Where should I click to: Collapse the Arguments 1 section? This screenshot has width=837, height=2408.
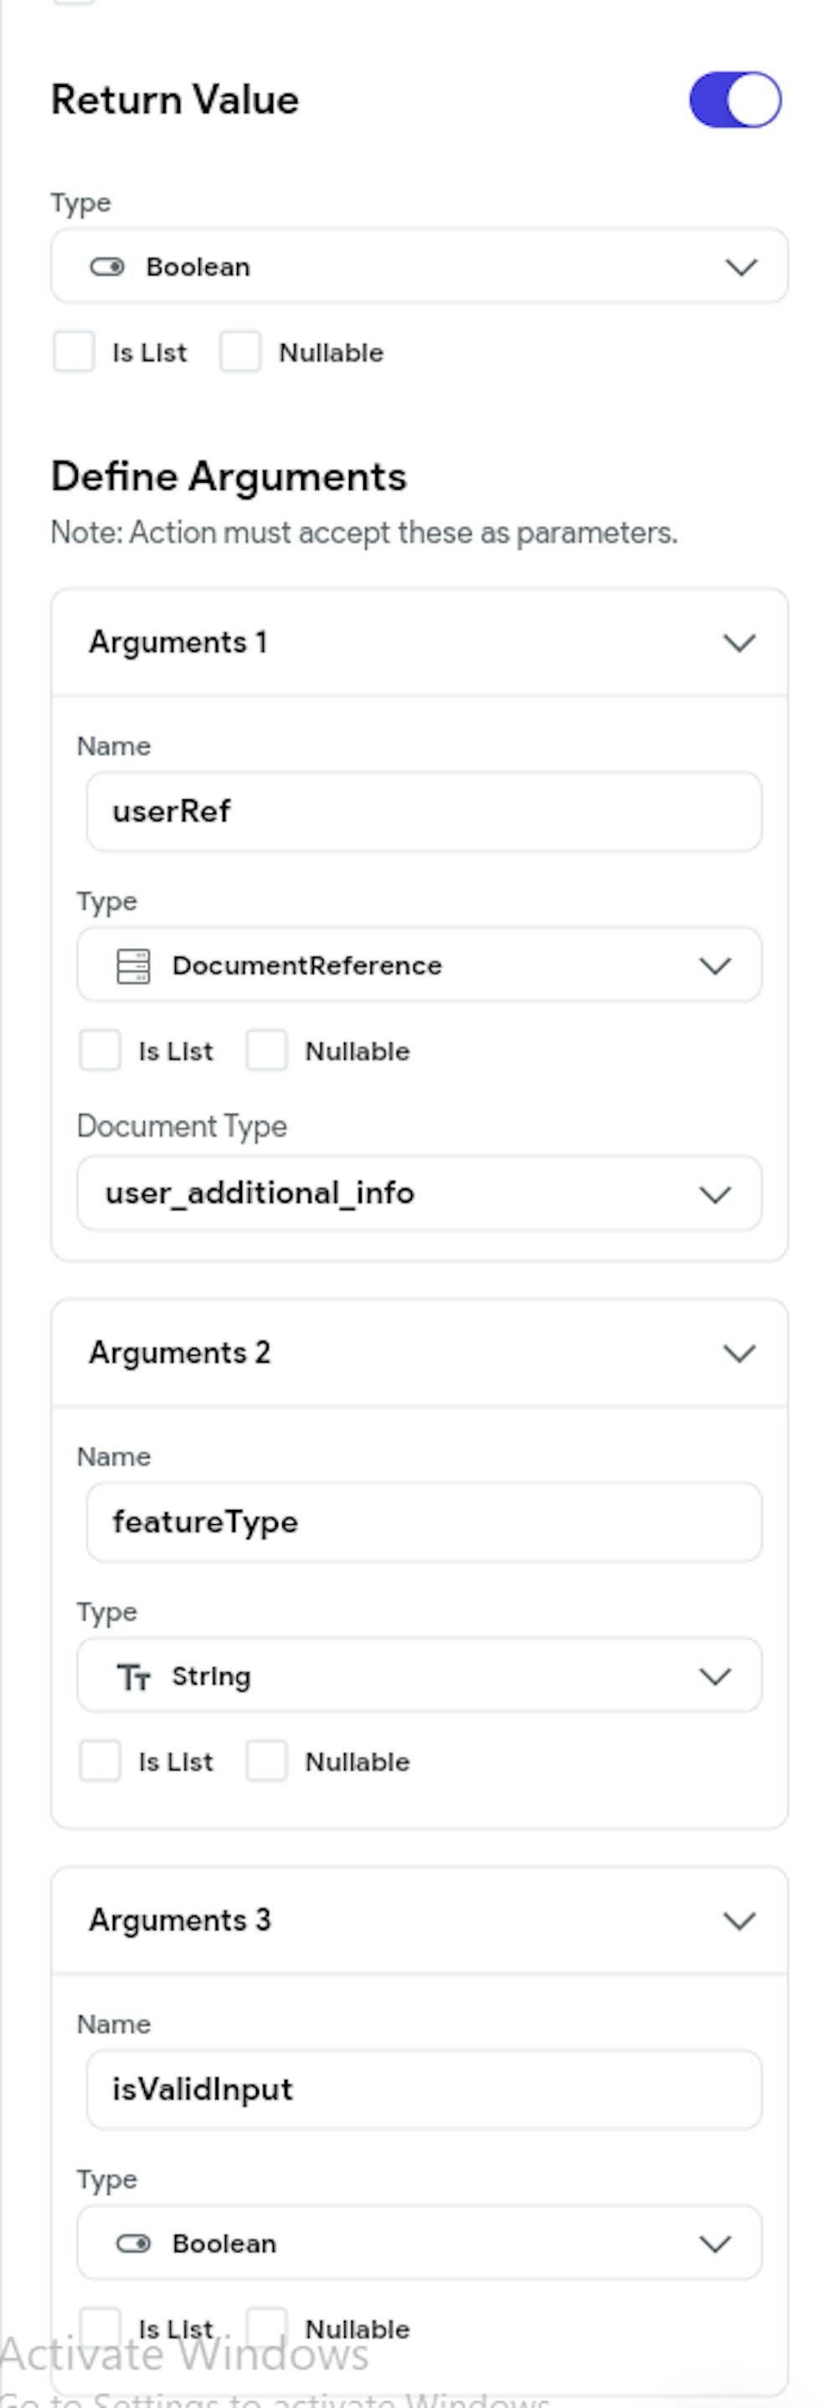point(739,643)
